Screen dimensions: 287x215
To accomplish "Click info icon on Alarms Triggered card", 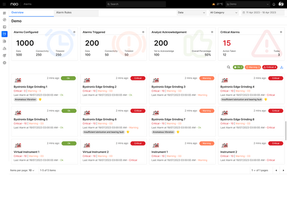I will [x=143, y=32].
